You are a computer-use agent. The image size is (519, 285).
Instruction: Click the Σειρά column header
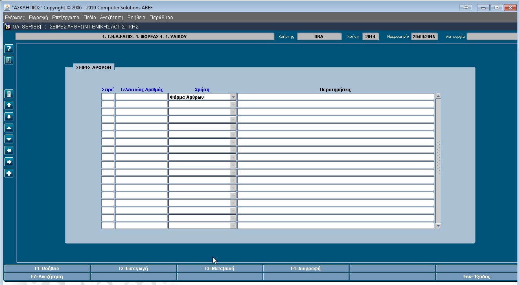[x=108, y=89]
